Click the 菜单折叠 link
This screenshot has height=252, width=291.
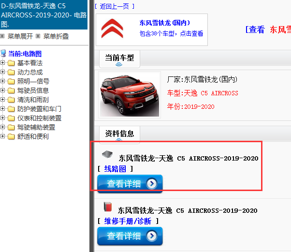click(x=56, y=36)
